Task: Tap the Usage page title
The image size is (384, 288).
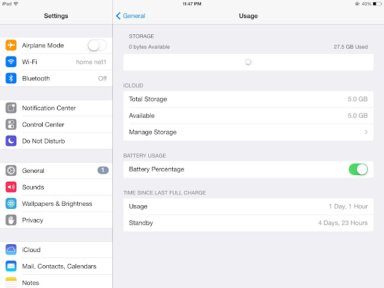Action: 248,16
